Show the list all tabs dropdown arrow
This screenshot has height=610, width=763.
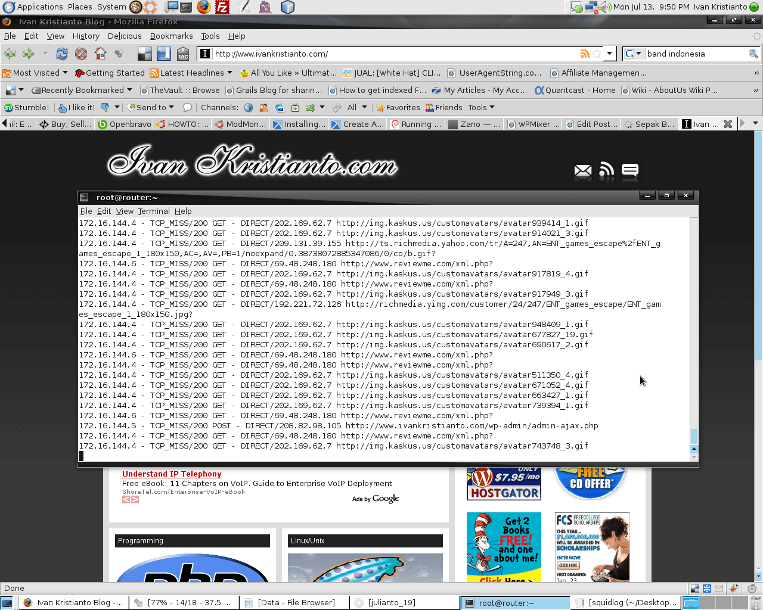(x=755, y=123)
